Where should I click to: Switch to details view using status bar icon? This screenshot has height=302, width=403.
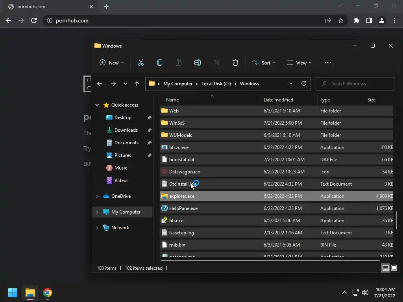coord(385,268)
